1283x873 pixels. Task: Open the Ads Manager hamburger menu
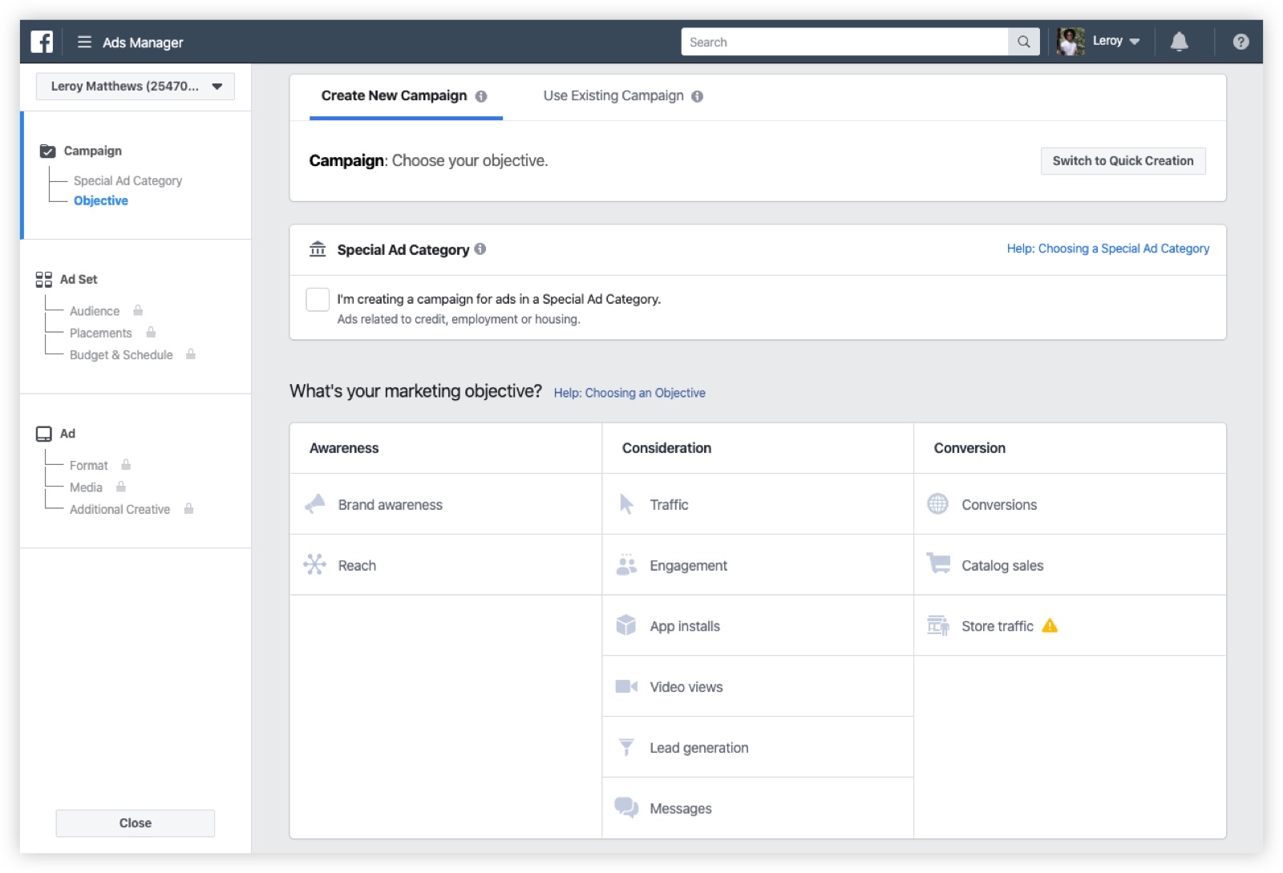point(84,42)
